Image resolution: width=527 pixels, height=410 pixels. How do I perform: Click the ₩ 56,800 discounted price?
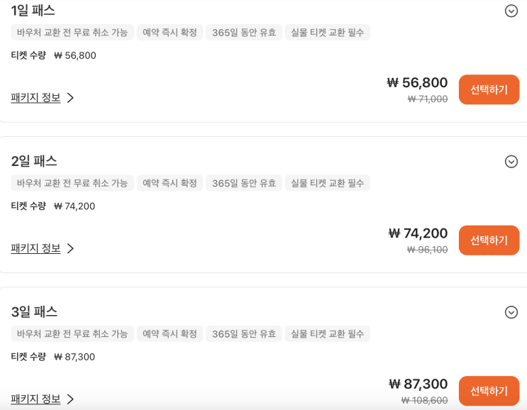pos(417,82)
